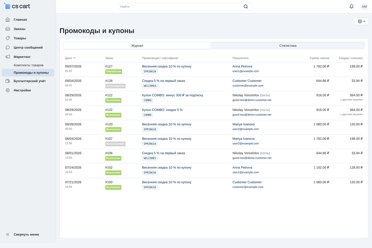Click the 128.00 ₽ discount amount

click(x=356, y=168)
